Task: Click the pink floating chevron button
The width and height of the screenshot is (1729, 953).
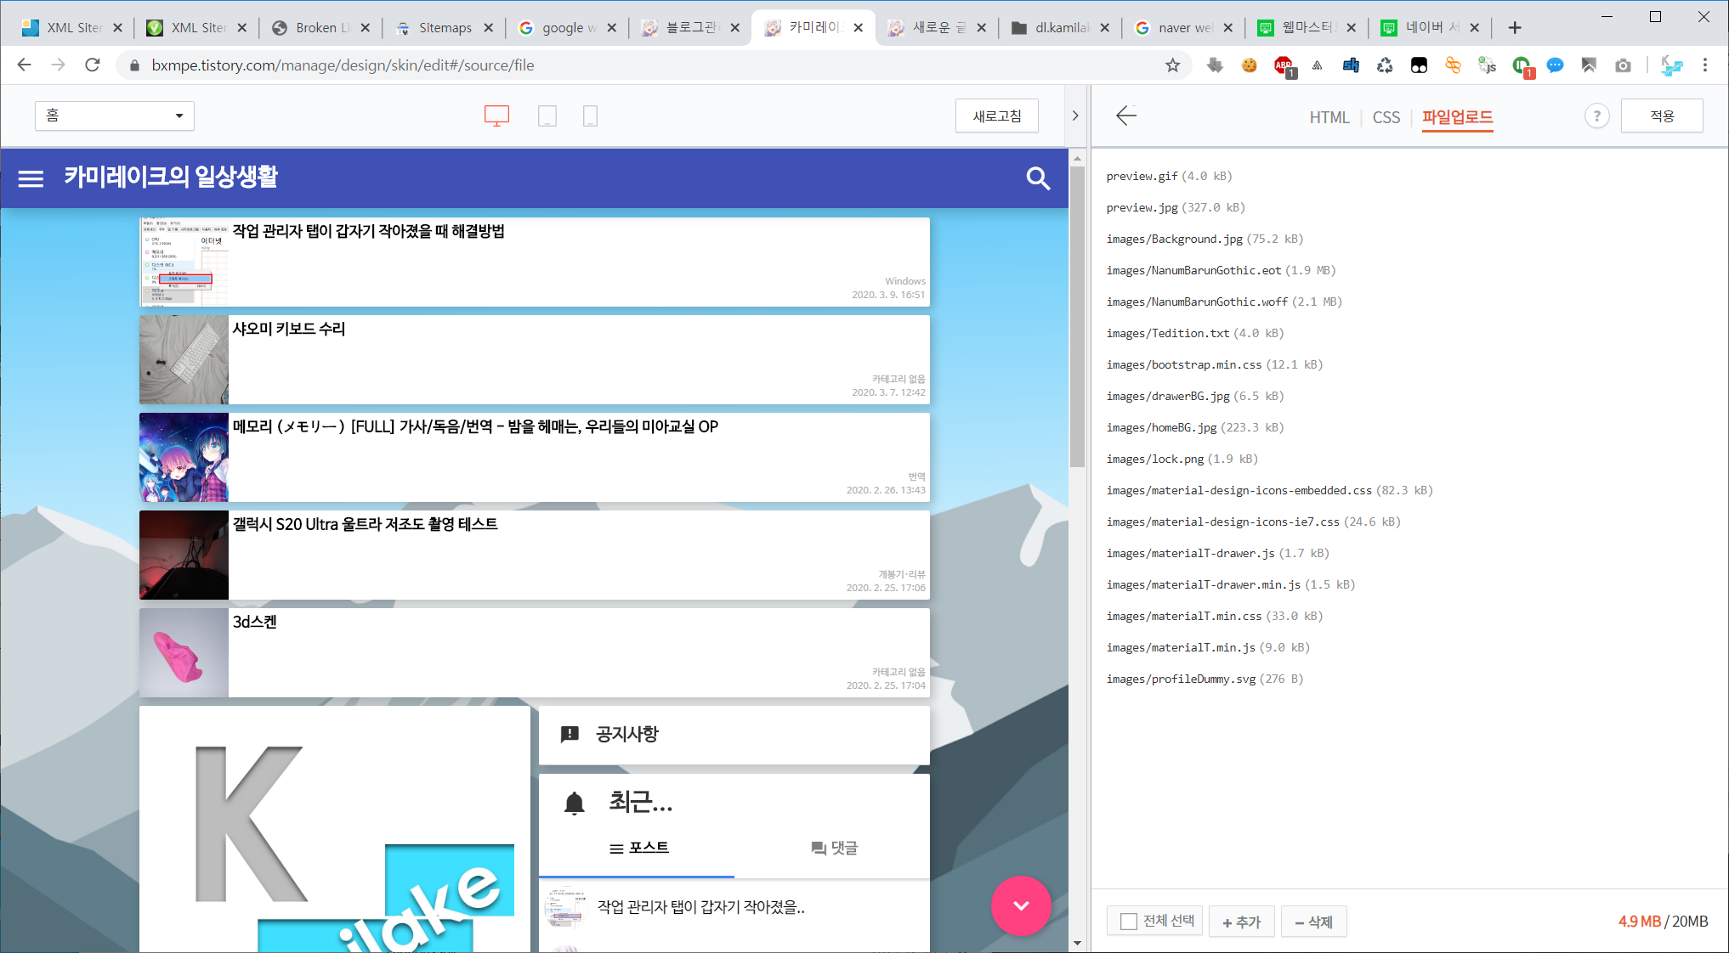Action: pyautogui.click(x=1021, y=905)
